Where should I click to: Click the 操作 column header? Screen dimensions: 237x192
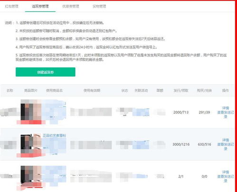(x=226, y=90)
